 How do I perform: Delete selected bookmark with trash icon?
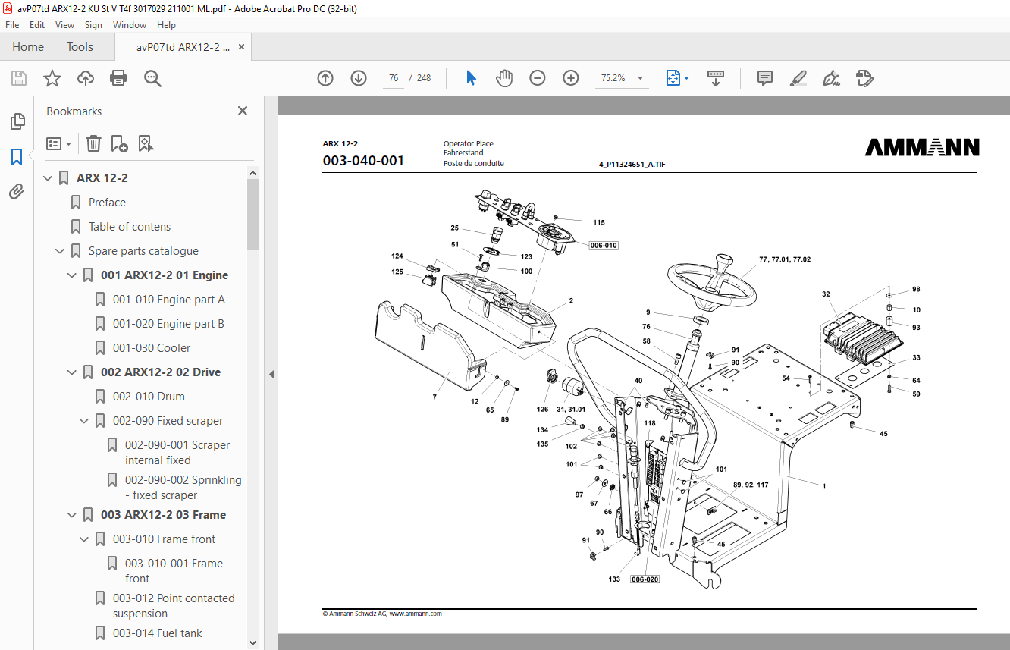pyautogui.click(x=93, y=143)
